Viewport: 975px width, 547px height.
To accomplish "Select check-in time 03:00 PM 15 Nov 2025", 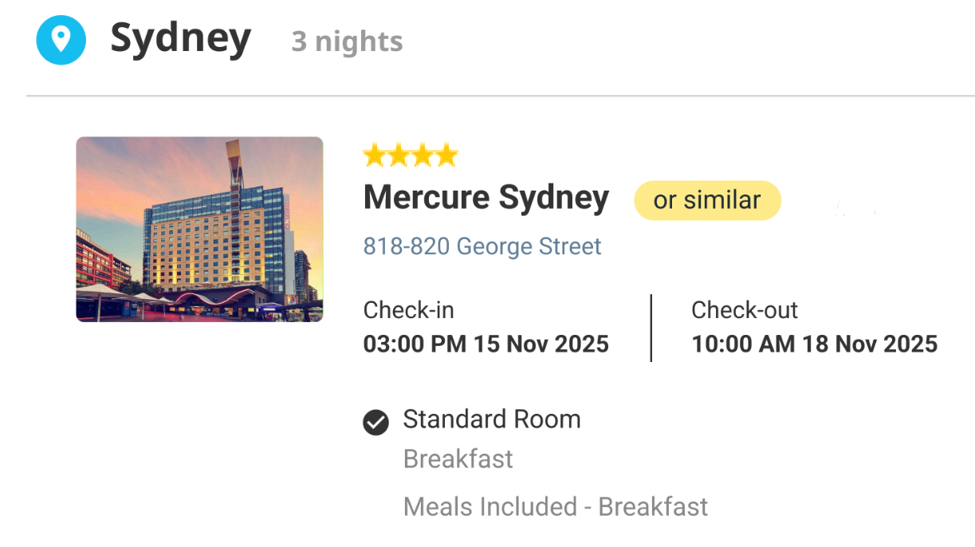I will point(486,344).
